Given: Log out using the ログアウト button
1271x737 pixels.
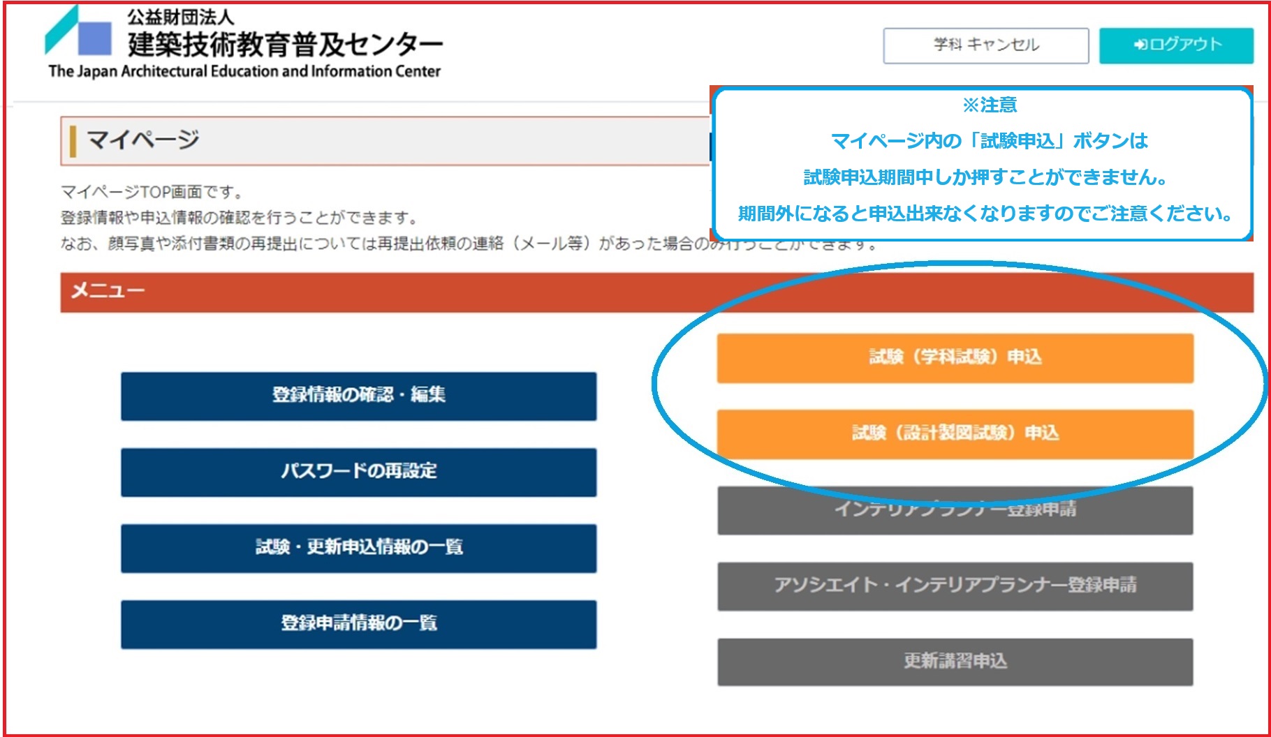Looking at the screenshot, I should pyautogui.click(x=1176, y=45).
